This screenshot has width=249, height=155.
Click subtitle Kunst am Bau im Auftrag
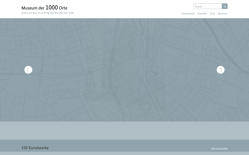[x=48, y=13]
